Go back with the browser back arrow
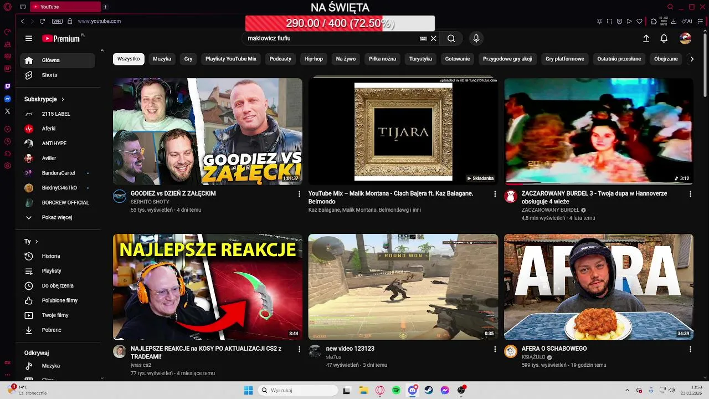This screenshot has width=709, height=399. [22, 21]
